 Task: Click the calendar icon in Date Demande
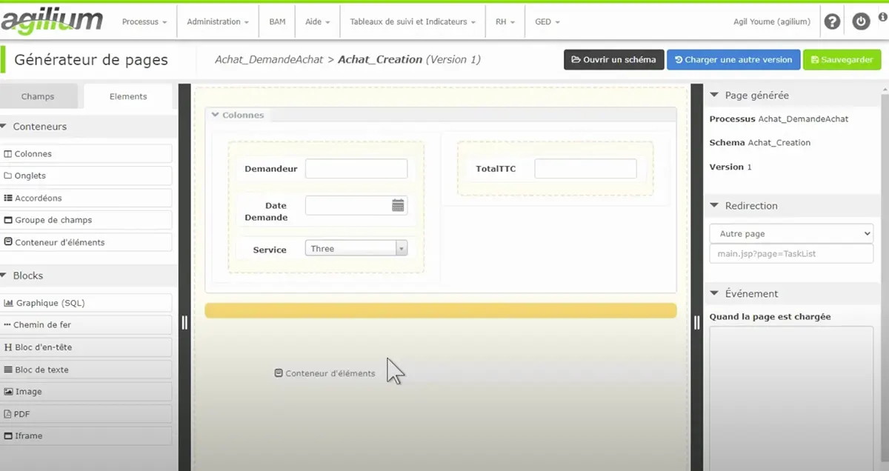pyautogui.click(x=398, y=206)
